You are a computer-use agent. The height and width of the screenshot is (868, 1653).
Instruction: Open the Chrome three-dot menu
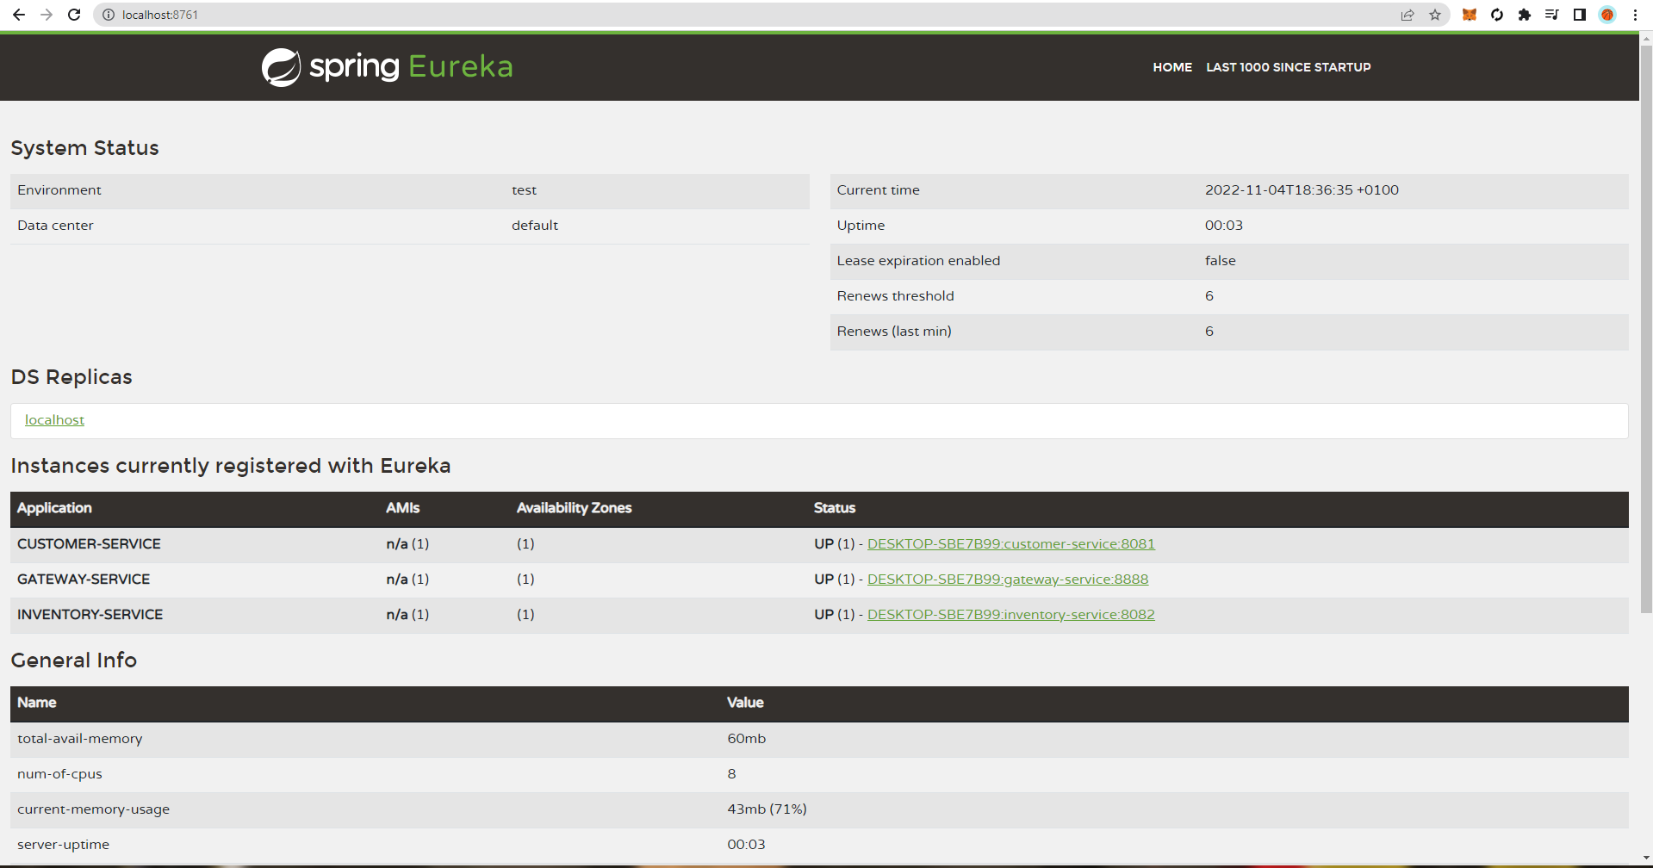(x=1635, y=15)
